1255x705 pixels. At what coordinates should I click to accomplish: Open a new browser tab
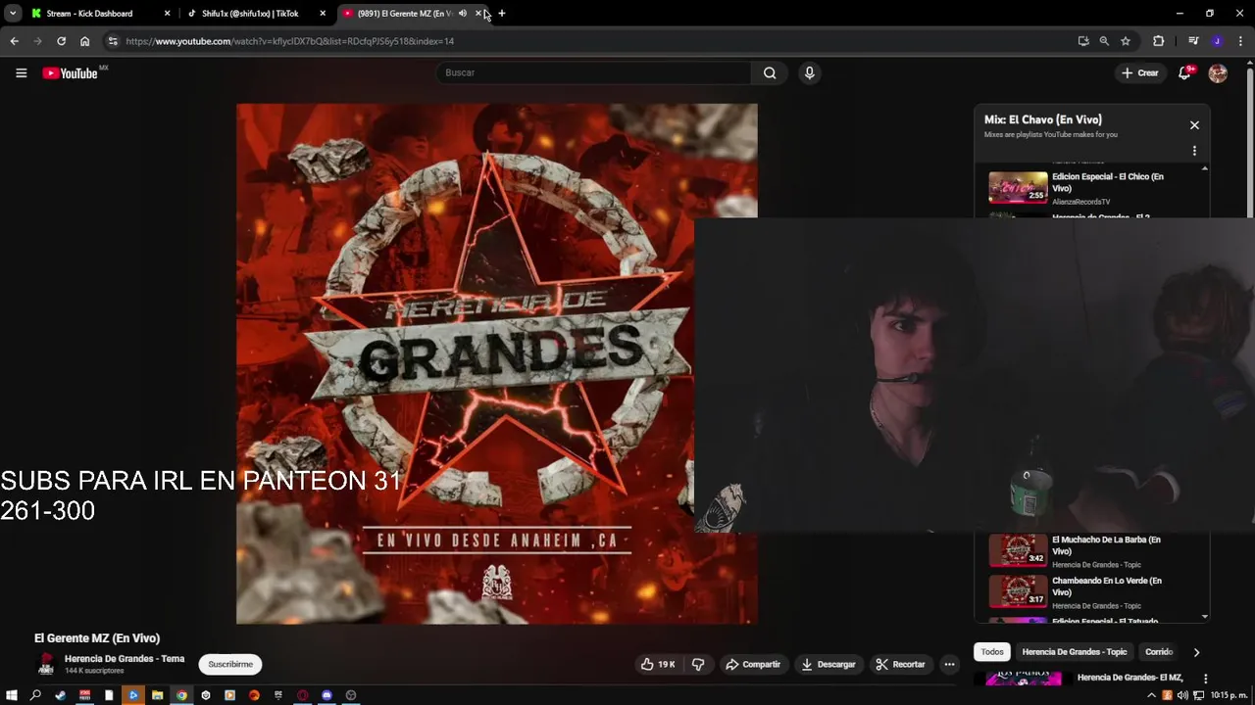tap(501, 14)
